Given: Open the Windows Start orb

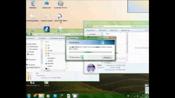Looking at the screenshot, I should (29, 96).
